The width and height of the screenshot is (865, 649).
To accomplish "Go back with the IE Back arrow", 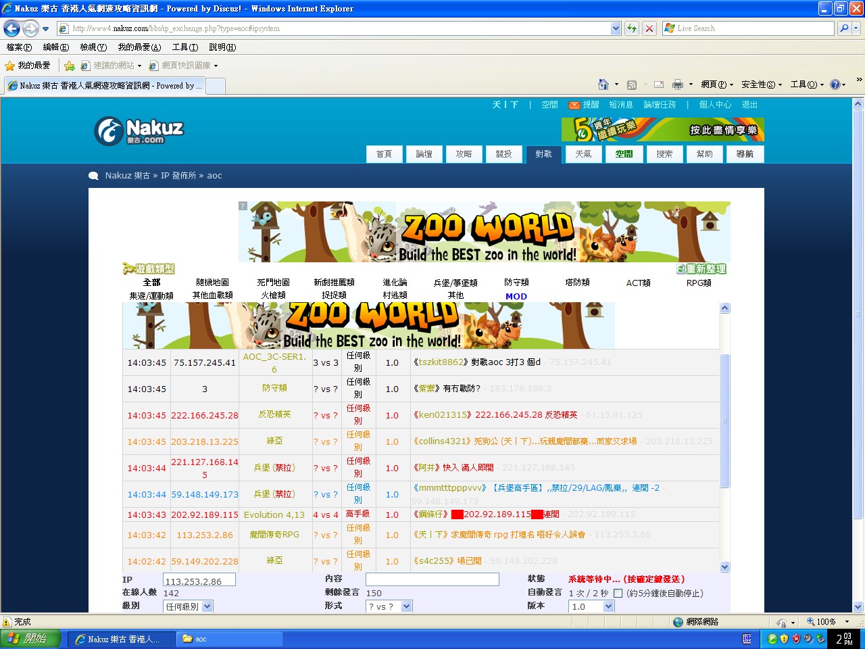I will click(11, 28).
